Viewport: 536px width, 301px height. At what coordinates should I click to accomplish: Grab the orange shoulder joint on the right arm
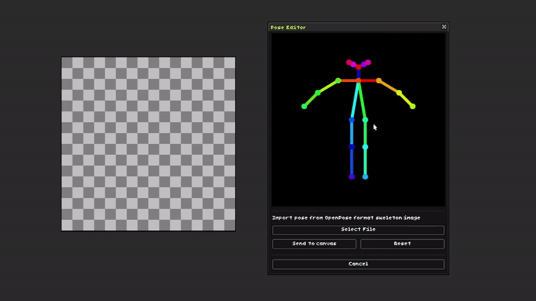click(378, 80)
